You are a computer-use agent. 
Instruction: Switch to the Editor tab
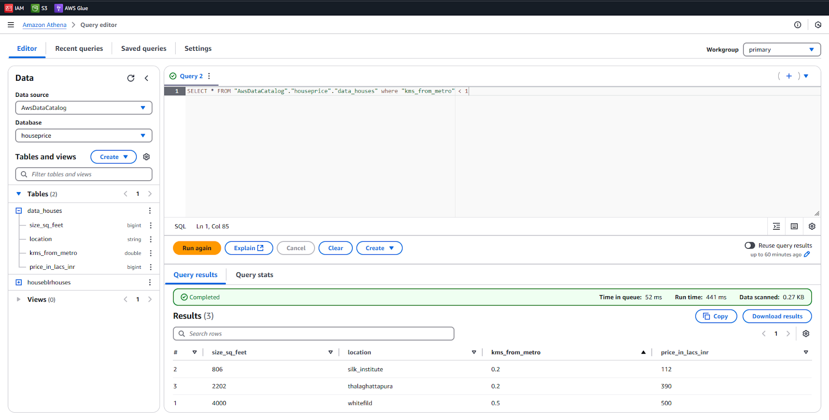27,49
